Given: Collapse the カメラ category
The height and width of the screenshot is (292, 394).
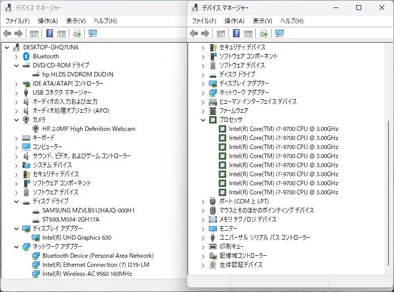Looking at the screenshot, I should [x=17, y=120].
